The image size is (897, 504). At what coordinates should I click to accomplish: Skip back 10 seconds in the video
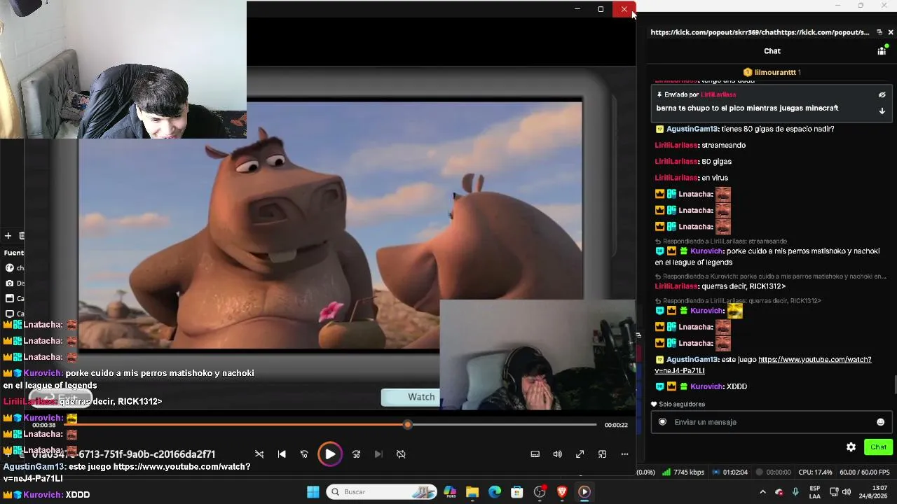[x=304, y=454]
